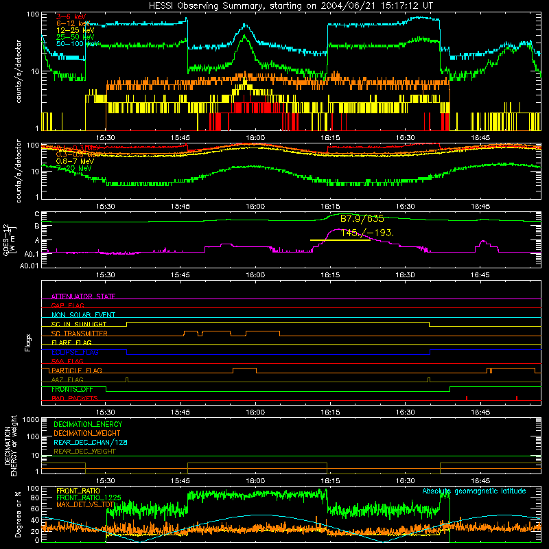
Task: Click the yellow flare interval bar in GOES panel
Action: tap(340, 240)
